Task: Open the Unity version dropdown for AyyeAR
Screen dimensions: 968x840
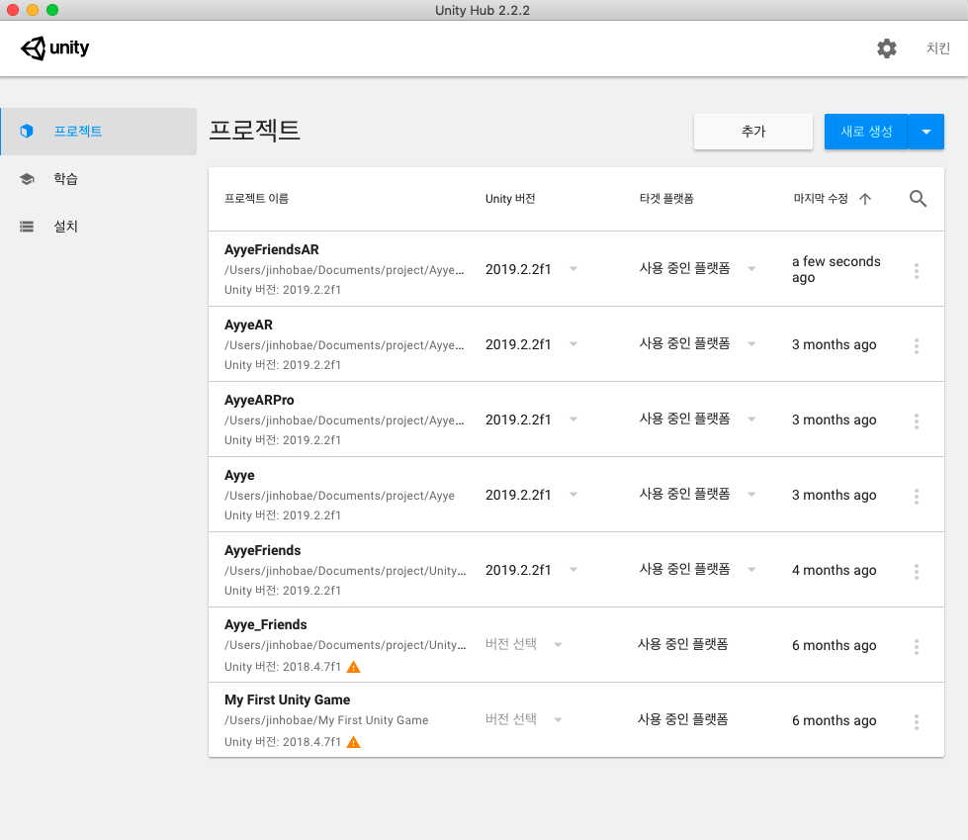Action: click(x=532, y=344)
